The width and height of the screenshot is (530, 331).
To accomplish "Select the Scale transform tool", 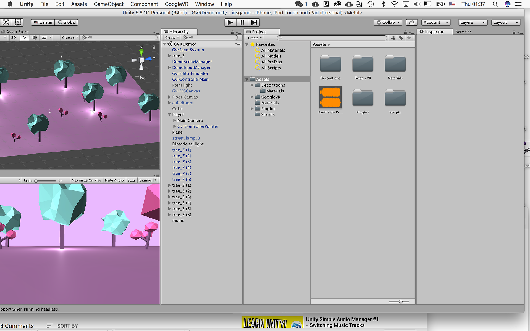I will [x=6, y=22].
